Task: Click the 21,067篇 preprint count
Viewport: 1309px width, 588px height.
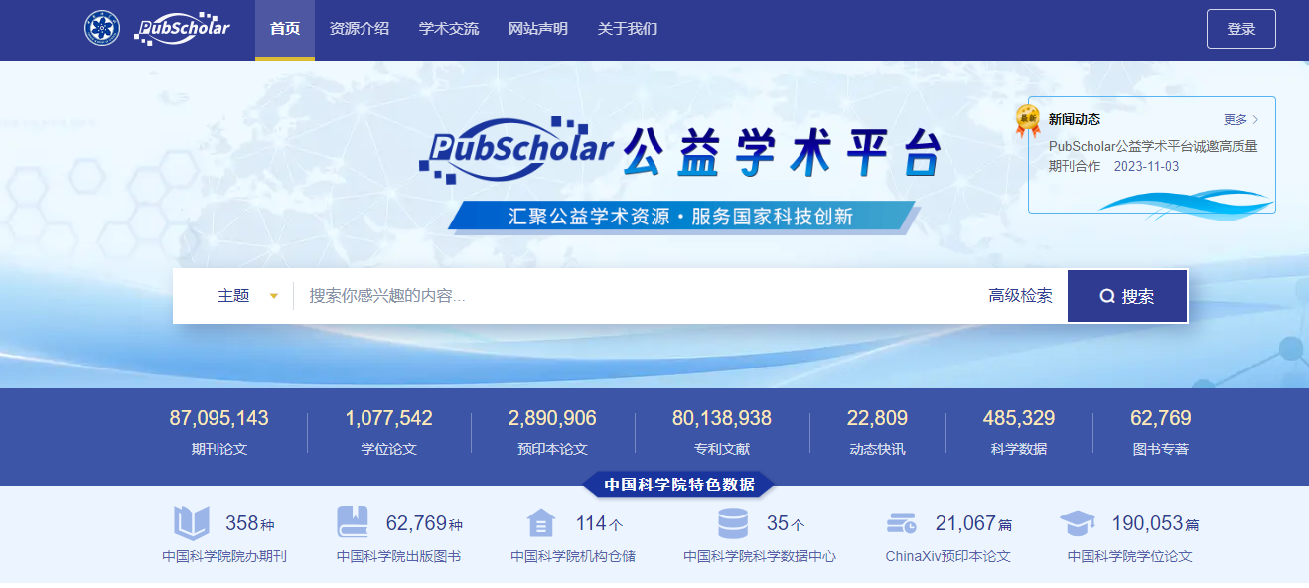Action: point(974,523)
